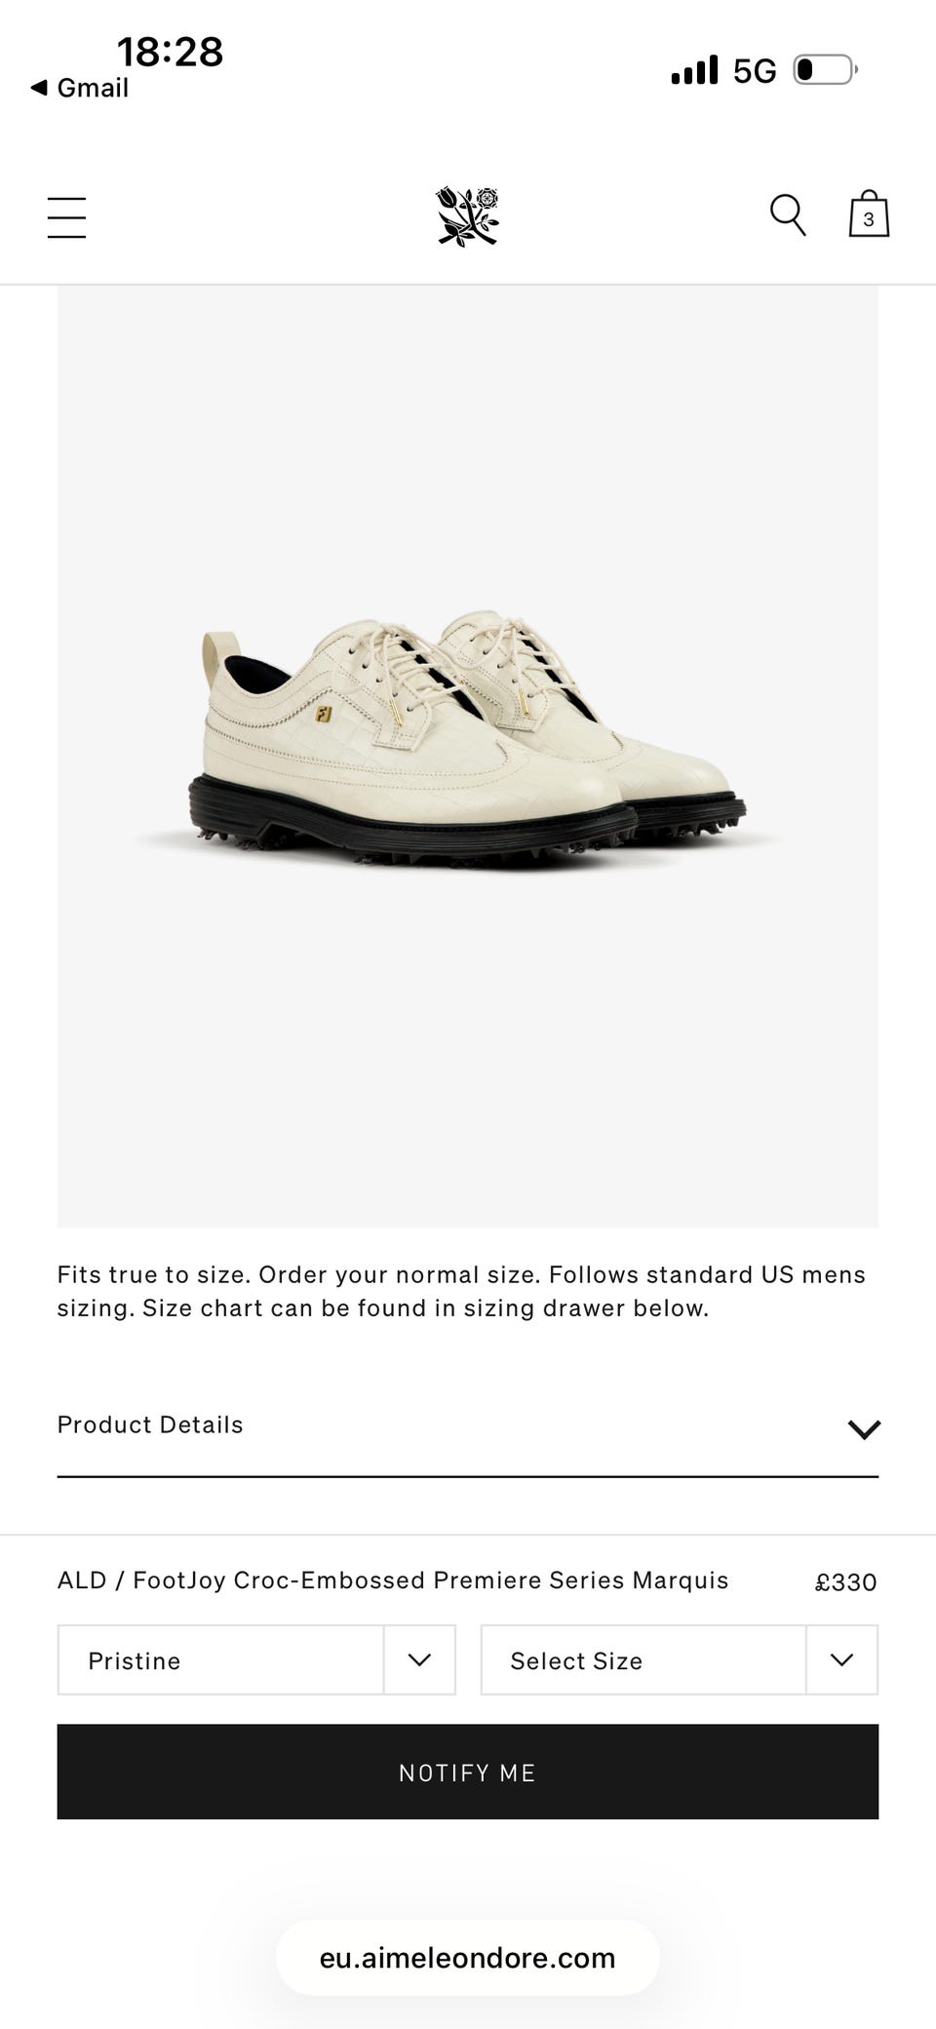Tap the NOTIFY ME button

(x=468, y=1772)
